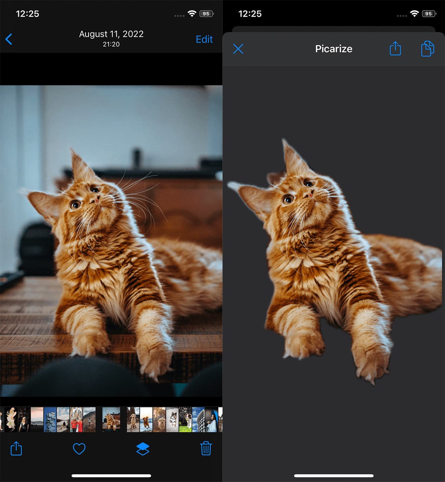Tap the 12:25 clock in left status bar
Viewport: 445px width, 482px height.
(x=27, y=14)
